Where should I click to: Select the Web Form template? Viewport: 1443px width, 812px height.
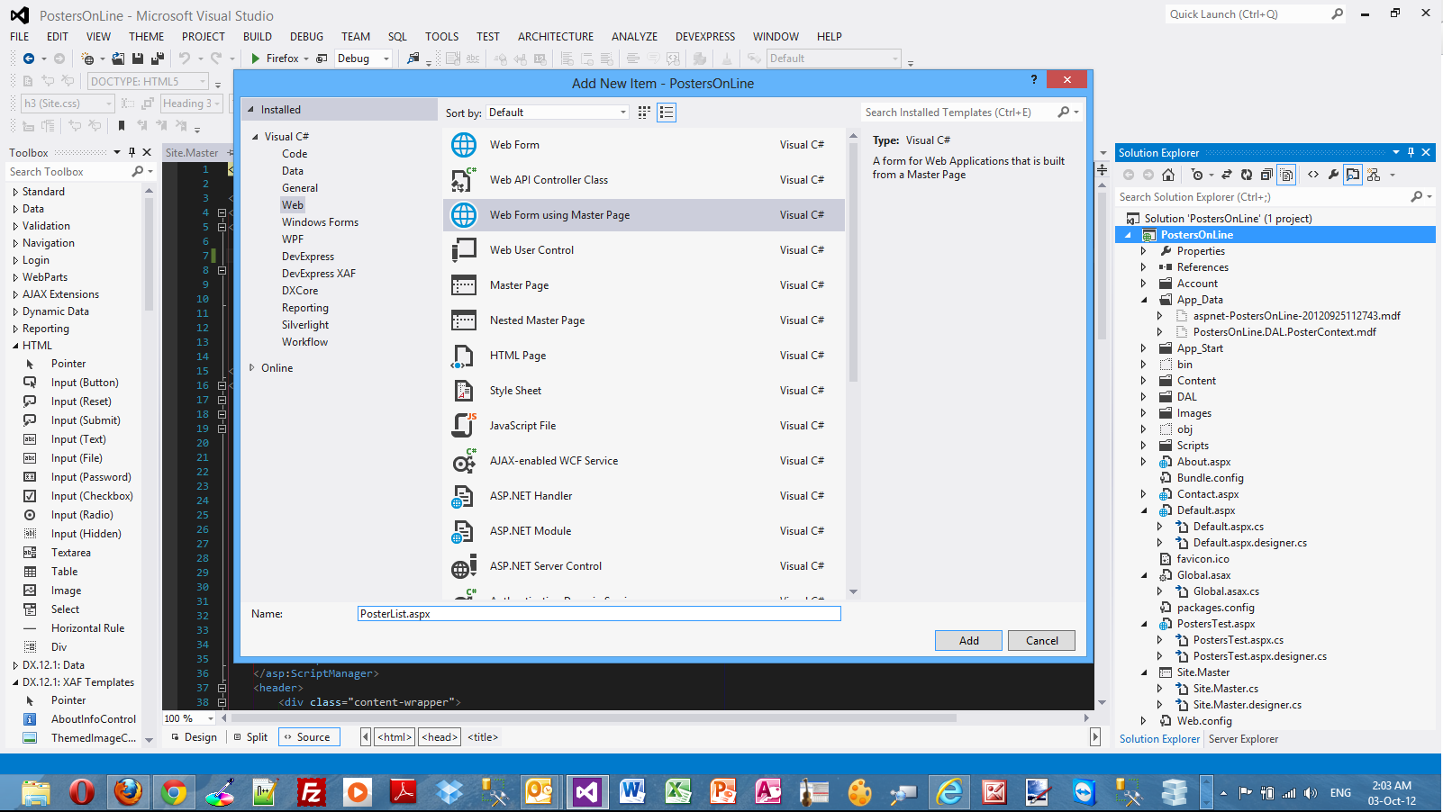coord(644,145)
